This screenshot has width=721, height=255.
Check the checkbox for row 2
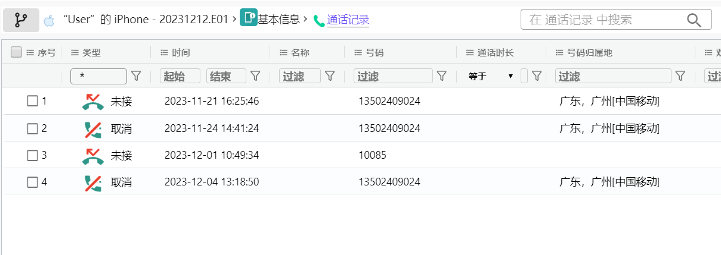(x=32, y=128)
